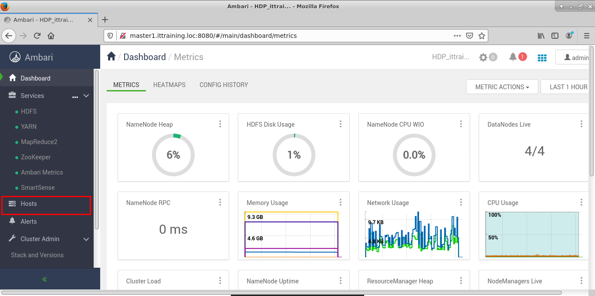This screenshot has height=296, width=595.
Task: Collapse the Cluster Admin section
Action: click(86, 239)
